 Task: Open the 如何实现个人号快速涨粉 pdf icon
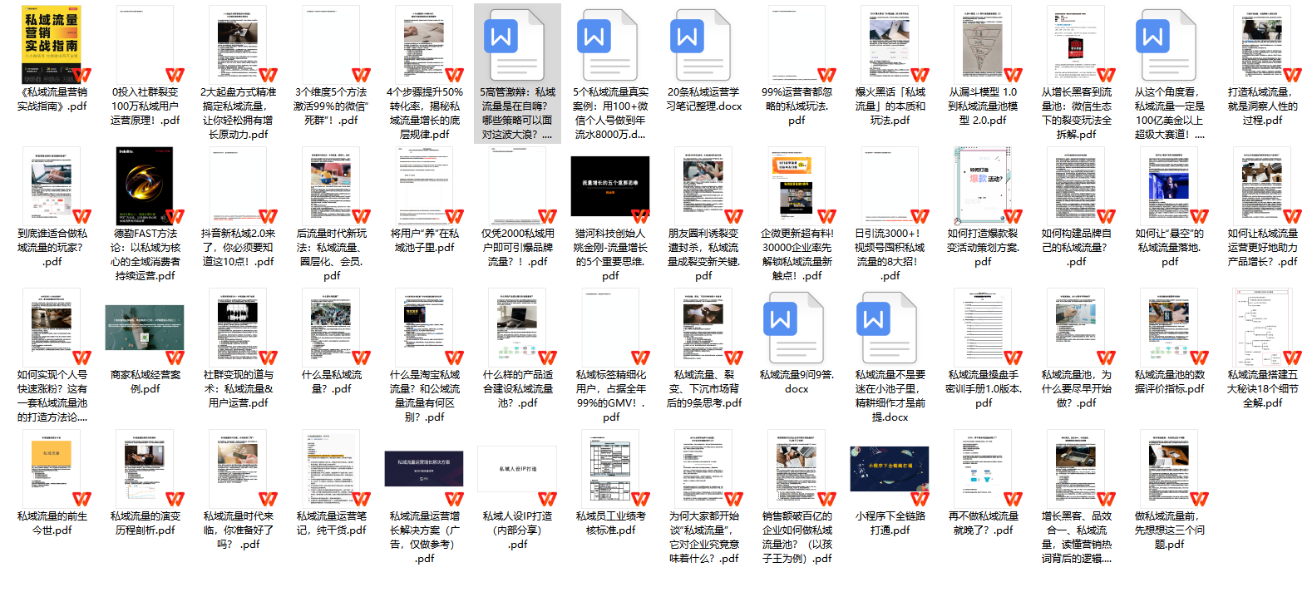[52, 326]
